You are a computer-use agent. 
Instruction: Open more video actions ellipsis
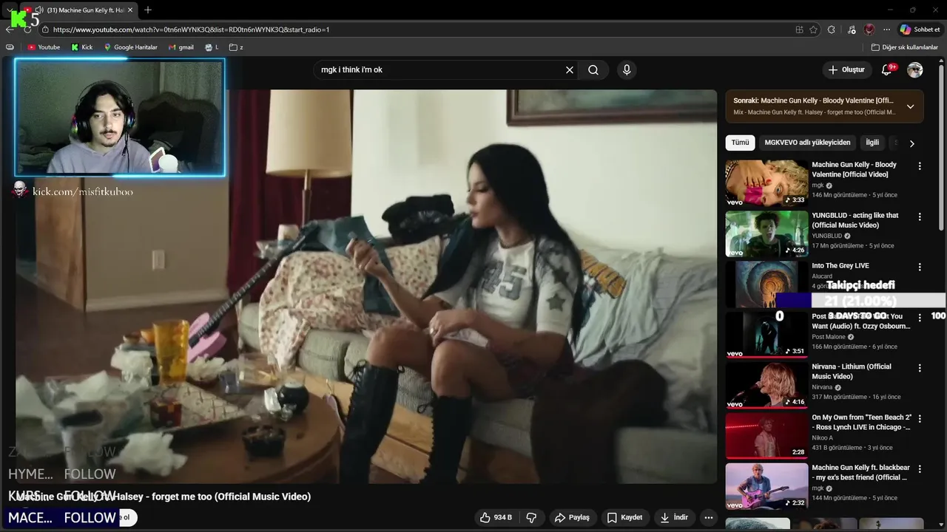coord(708,517)
